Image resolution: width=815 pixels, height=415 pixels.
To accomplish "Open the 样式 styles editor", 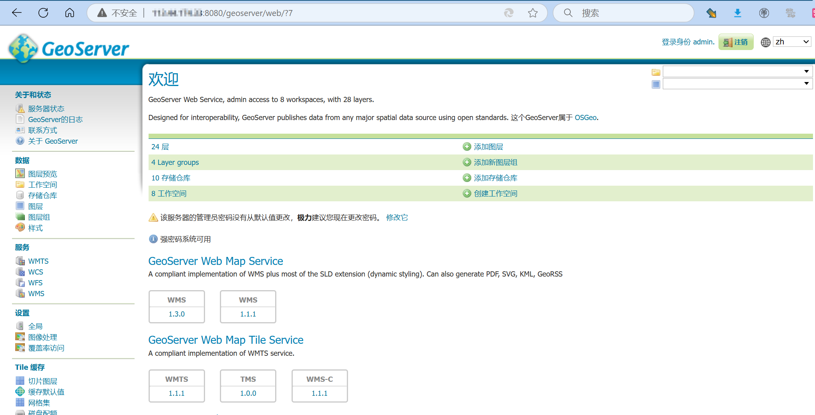I will click(x=35, y=228).
